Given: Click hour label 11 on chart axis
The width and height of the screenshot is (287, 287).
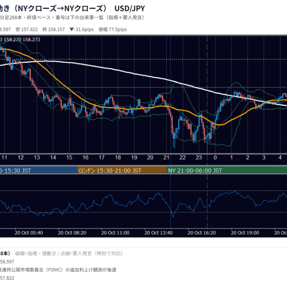Looking at the screenshot, I should click(4, 157).
